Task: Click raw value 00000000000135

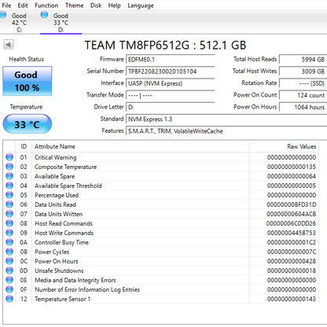Action: click(292, 167)
